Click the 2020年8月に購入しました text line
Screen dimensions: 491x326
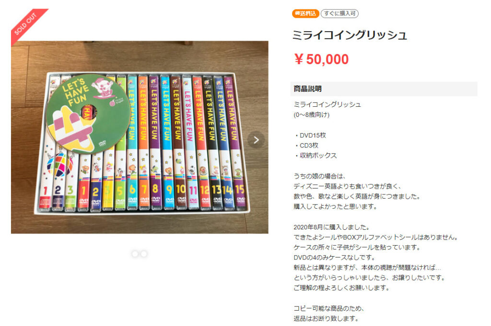332,227
